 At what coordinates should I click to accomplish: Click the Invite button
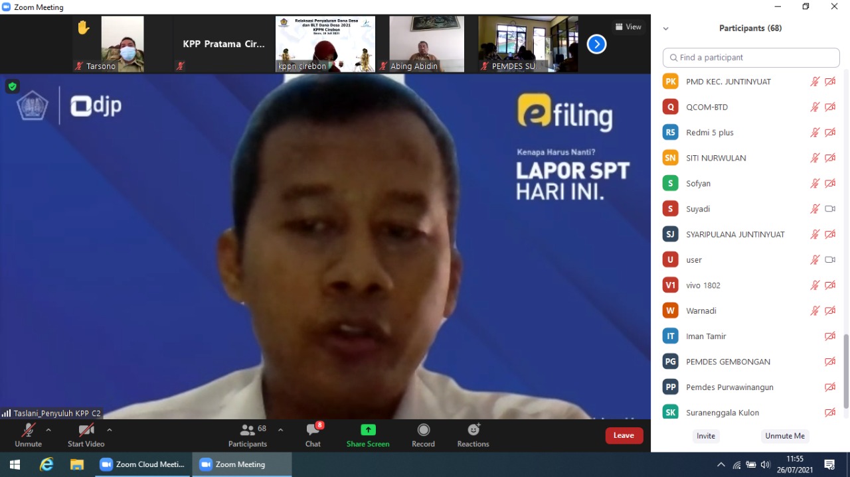point(705,436)
